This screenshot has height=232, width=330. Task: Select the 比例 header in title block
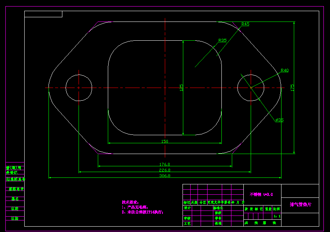click(x=276, y=209)
